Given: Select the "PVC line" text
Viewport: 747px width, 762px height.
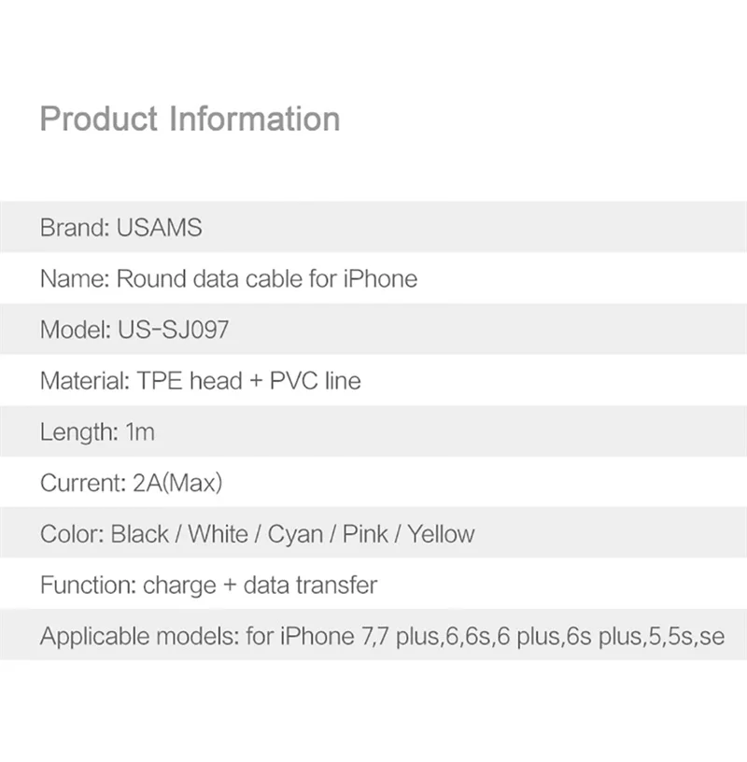Looking at the screenshot, I should click(x=315, y=381).
